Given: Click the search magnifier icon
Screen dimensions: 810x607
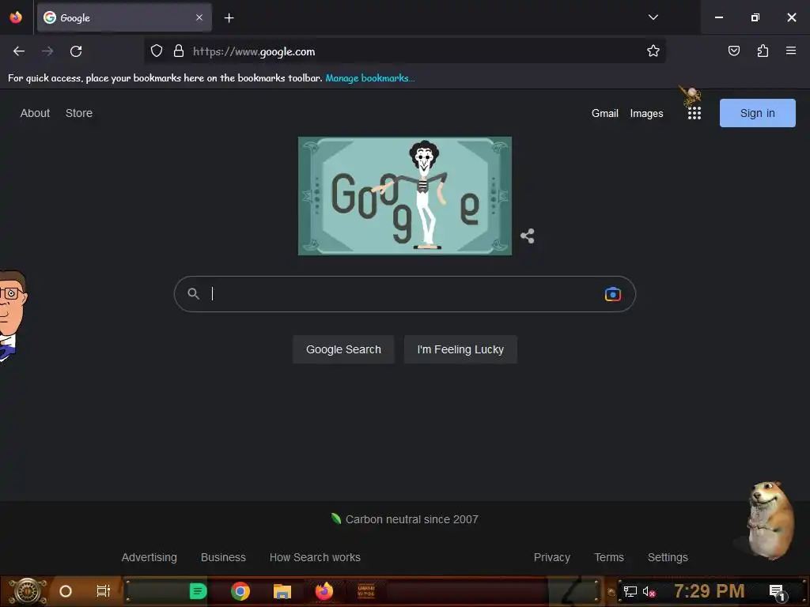Looking at the screenshot, I should [193, 294].
